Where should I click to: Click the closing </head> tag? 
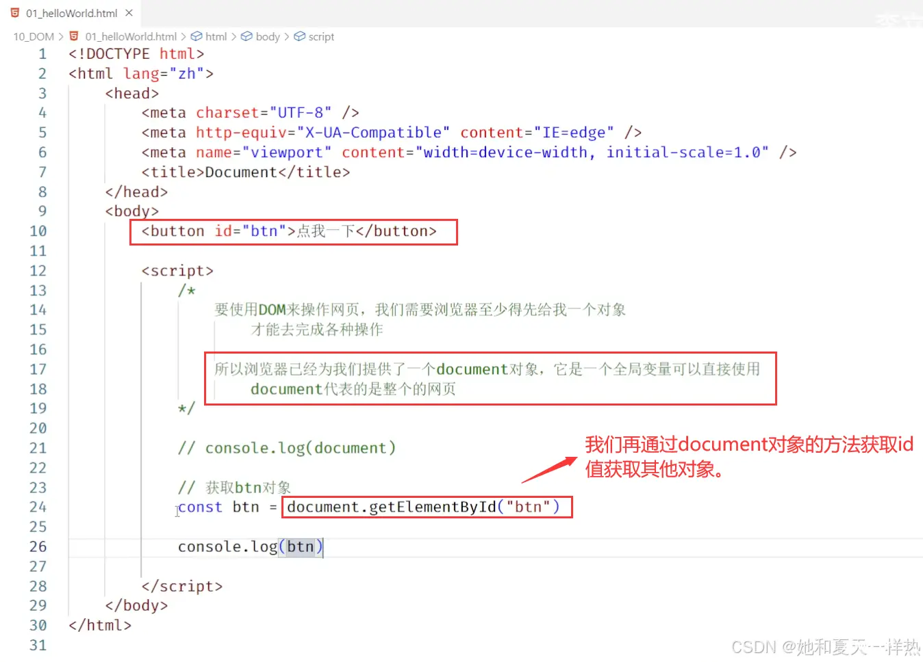click(136, 192)
